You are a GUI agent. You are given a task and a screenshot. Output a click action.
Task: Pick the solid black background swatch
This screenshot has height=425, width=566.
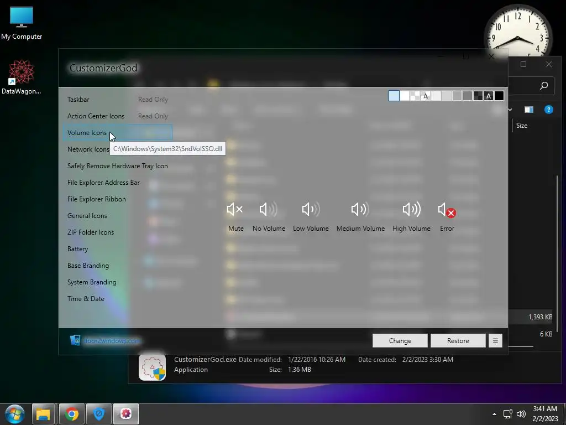[499, 96]
